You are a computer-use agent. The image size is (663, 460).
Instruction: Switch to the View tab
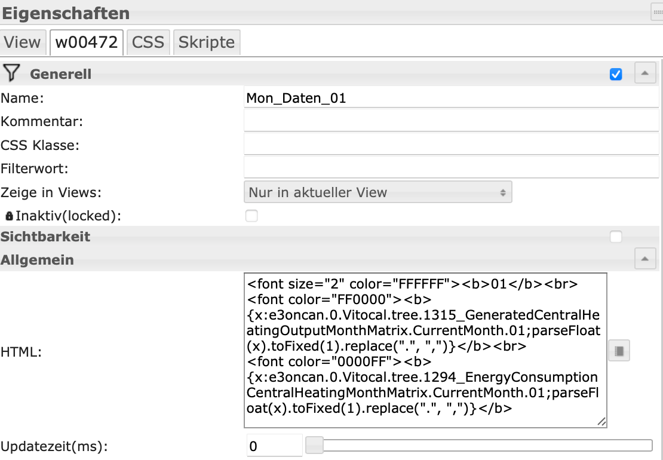(23, 42)
